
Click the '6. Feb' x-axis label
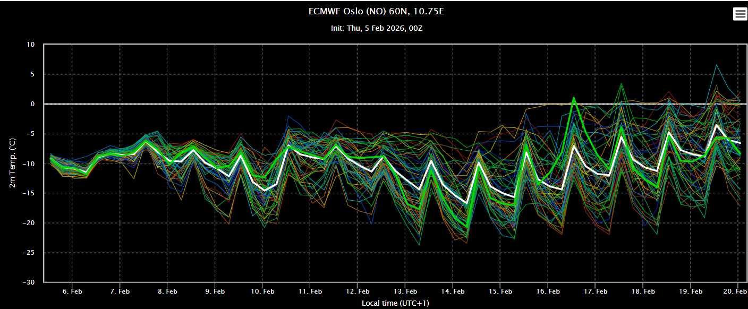(x=72, y=291)
